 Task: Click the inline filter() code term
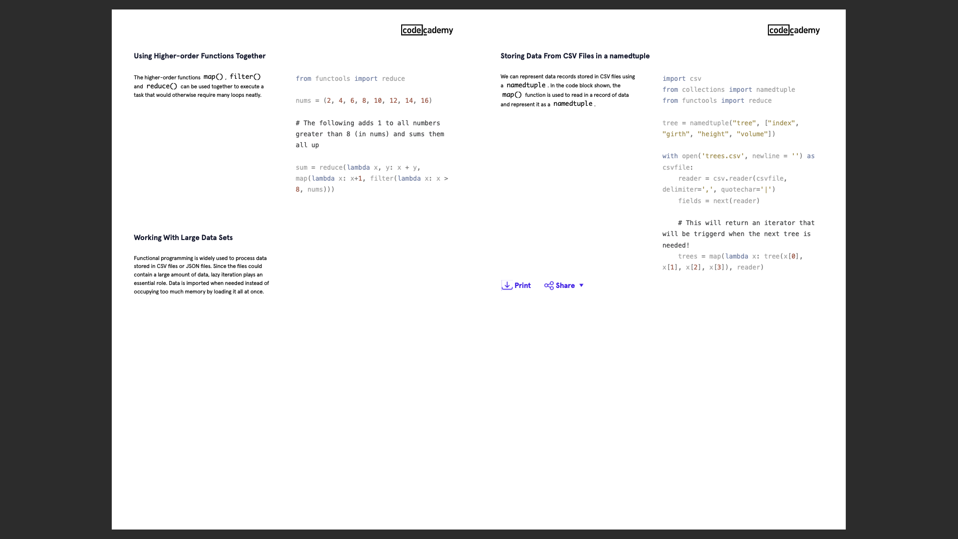(245, 77)
